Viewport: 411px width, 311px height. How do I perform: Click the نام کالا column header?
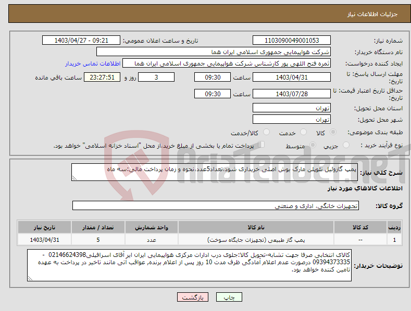pyautogui.click(x=256, y=227)
